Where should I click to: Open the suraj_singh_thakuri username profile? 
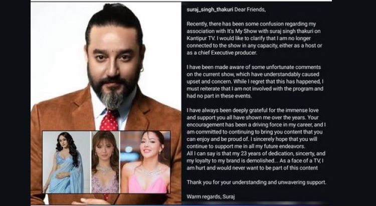tap(210, 10)
